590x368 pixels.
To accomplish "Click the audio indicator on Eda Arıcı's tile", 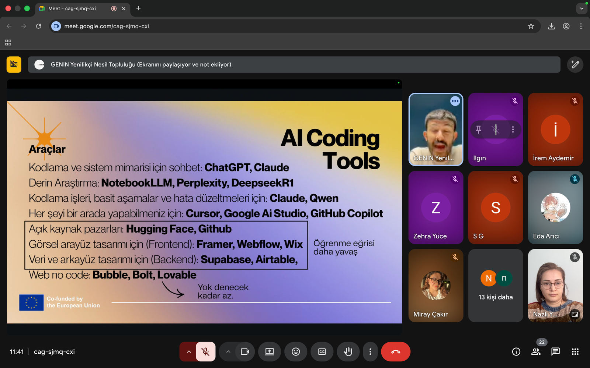I will click(x=575, y=179).
